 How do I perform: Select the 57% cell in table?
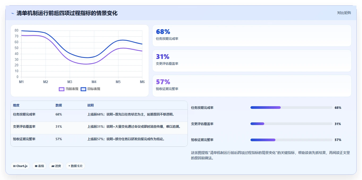click(59, 139)
